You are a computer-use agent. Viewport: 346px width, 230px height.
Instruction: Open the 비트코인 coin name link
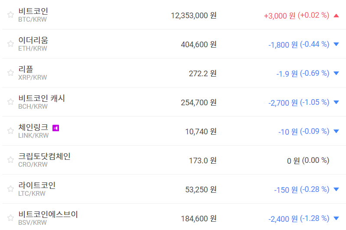33,11
